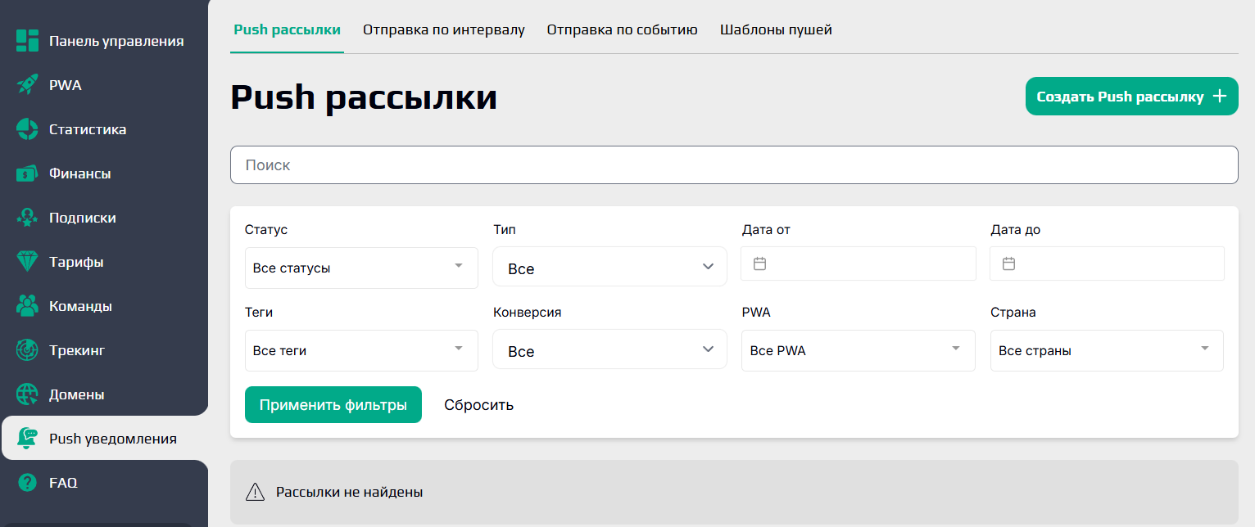Open the Статистика pie chart icon
Screen dimensions: 1255x527
[x=25, y=128]
